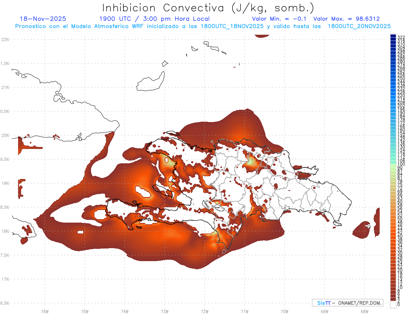Viewport: 409px width, 316px height.
Task: Click the '18N' latitude label
Action: coord(5,231)
